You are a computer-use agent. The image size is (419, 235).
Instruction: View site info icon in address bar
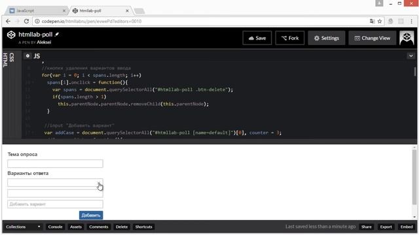(37, 22)
